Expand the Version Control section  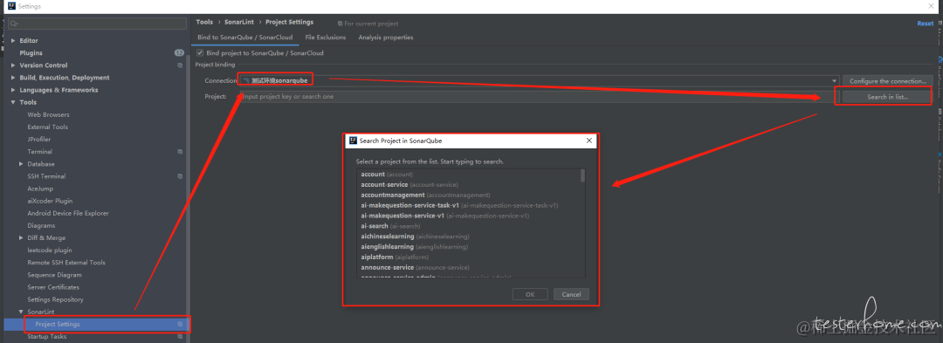point(13,65)
